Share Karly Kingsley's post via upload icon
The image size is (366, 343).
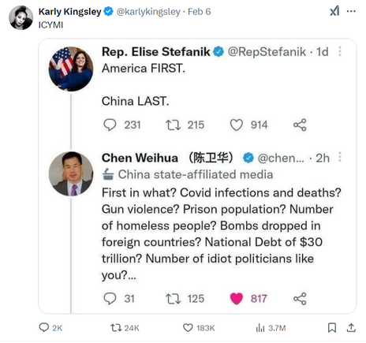351,328
